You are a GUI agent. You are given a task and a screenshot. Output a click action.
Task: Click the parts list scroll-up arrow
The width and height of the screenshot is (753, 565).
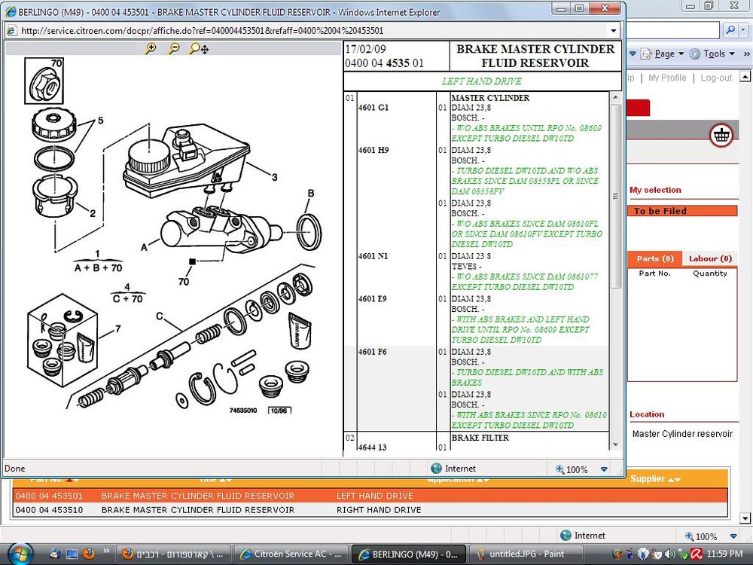(615, 97)
